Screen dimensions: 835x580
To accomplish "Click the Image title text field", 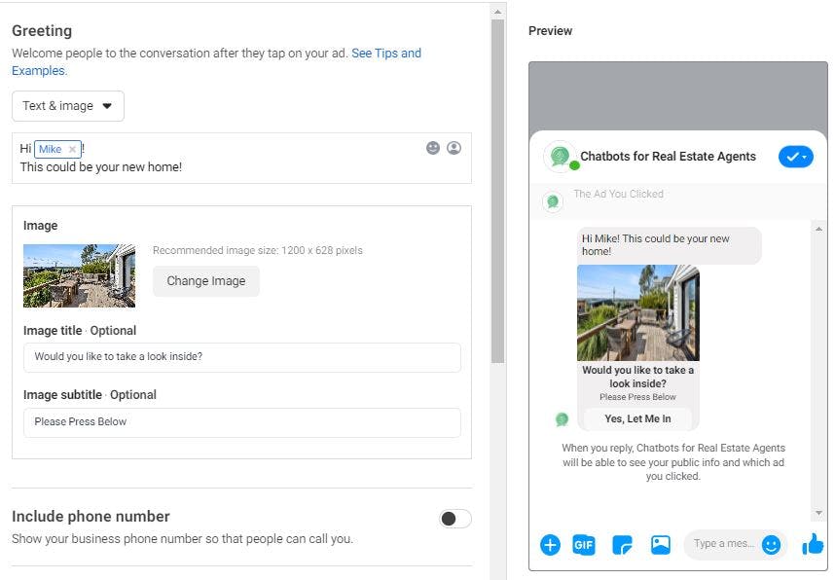I will (241, 357).
